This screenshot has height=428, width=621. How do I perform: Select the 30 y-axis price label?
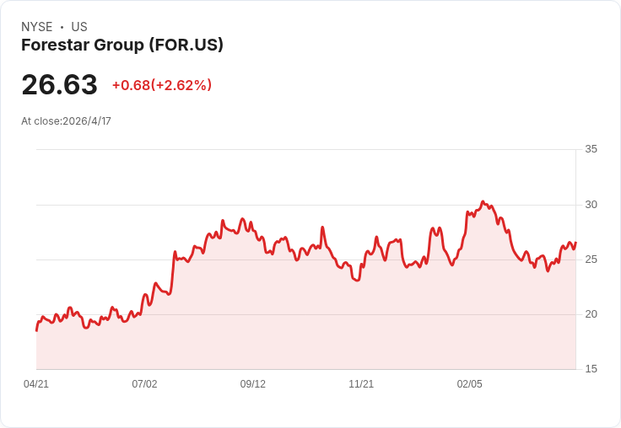(591, 205)
